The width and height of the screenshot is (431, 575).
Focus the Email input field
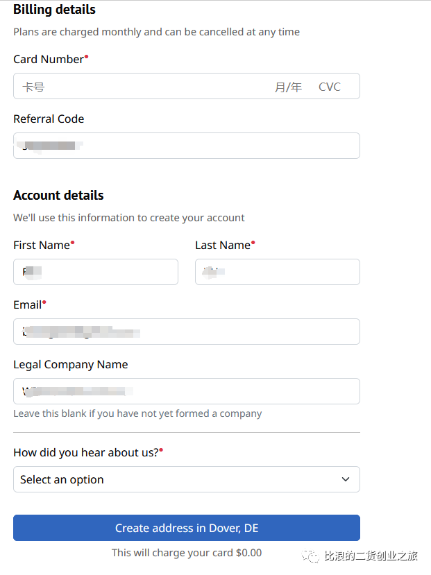[186, 332]
